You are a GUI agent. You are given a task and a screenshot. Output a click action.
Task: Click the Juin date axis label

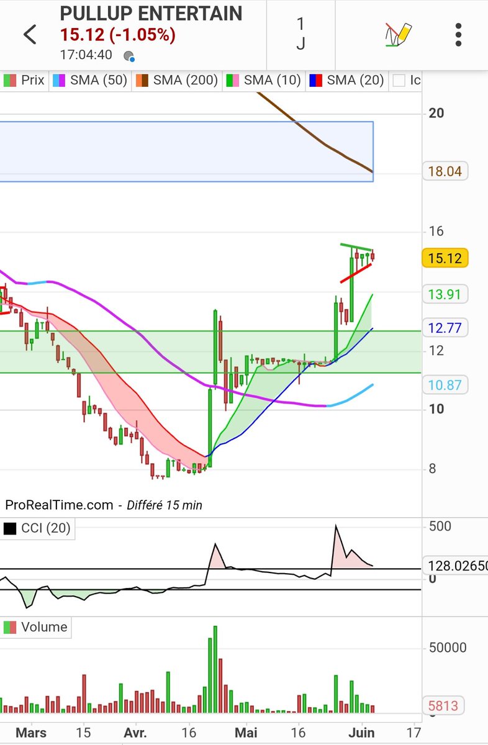click(361, 733)
